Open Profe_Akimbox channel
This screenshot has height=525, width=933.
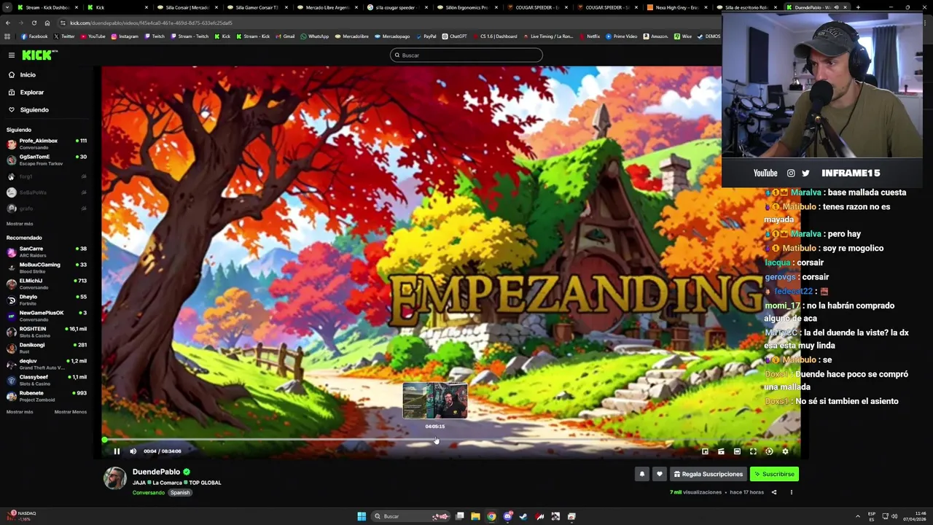coord(47,144)
